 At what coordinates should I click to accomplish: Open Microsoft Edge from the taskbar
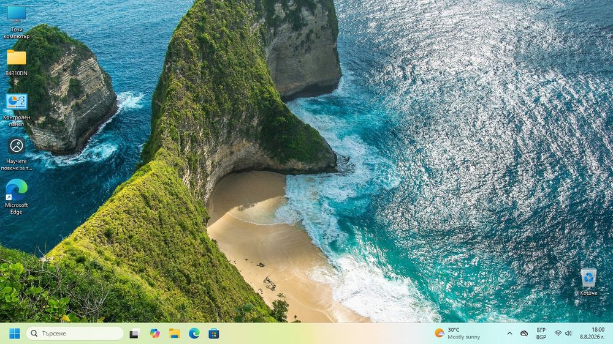click(x=194, y=334)
